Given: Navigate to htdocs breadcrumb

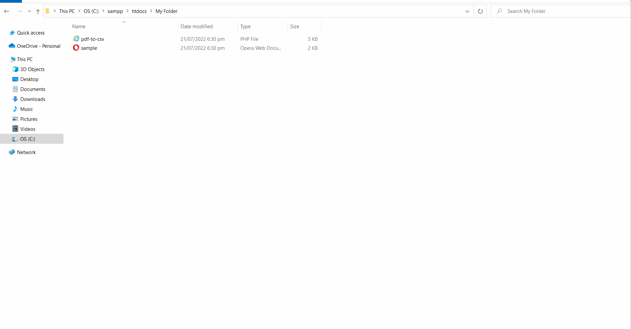Looking at the screenshot, I should click(x=139, y=11).
